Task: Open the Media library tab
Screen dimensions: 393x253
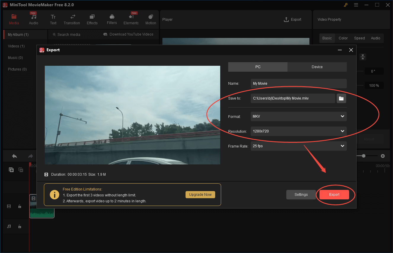Action: [x=14, y=20]
